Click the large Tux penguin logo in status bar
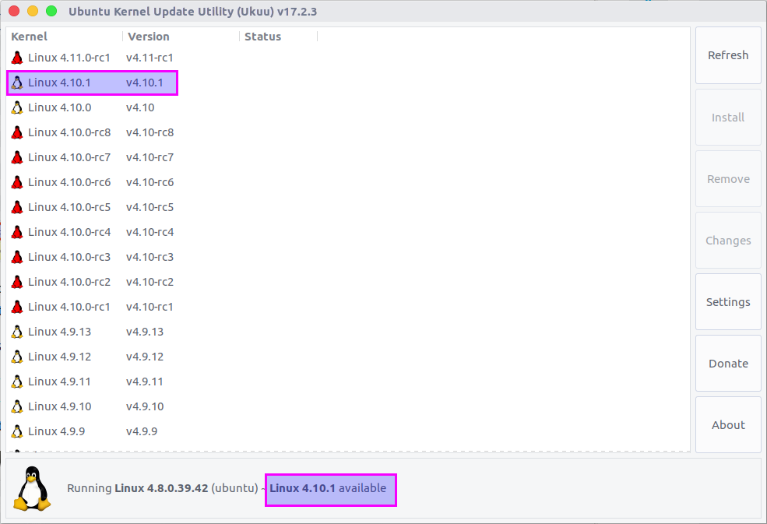Screen dimensions: 767x524 tap(32, 489)
